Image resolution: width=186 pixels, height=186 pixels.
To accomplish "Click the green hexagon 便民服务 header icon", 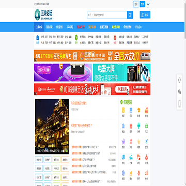I will (121, 102).
